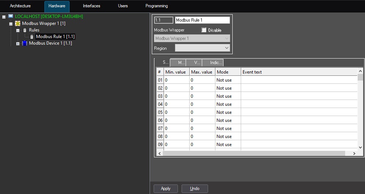Viewport: 365px width, 194px height.
Task: Collapse the LOCALHOST tree node
Action: (x=4, y=17)
